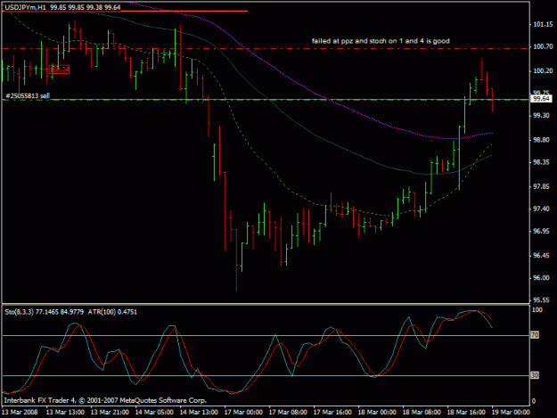
Task: Click the 100.70 price scale label
Action: click(543, 46)
